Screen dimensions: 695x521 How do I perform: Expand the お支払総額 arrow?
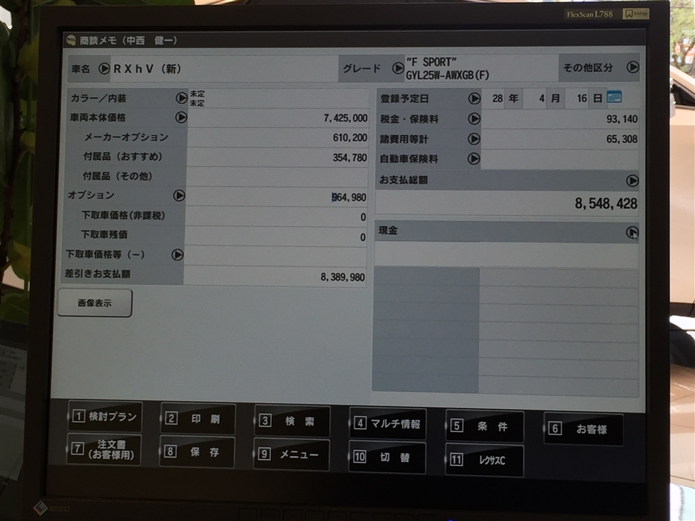click(x=632, y=180)
